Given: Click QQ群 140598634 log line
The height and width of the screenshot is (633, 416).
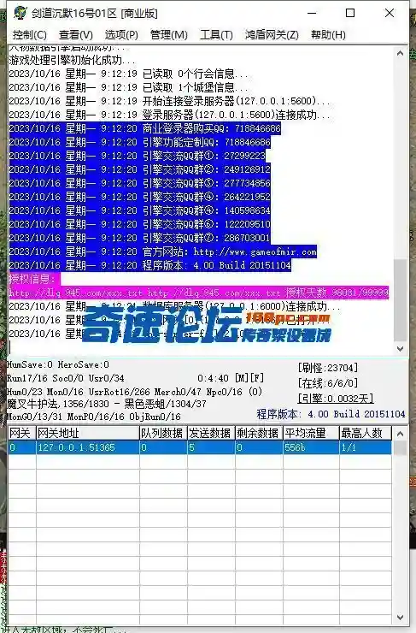Looking at the screenshot, I should tap(140, 210).
